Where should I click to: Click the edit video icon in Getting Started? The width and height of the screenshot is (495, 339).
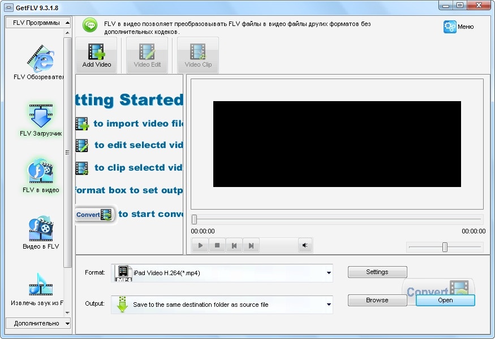coord(82,145)
